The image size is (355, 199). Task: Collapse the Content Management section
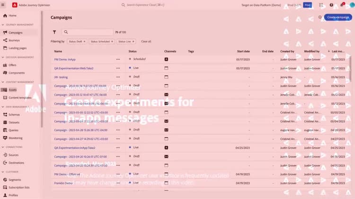[x=3, y=82]
